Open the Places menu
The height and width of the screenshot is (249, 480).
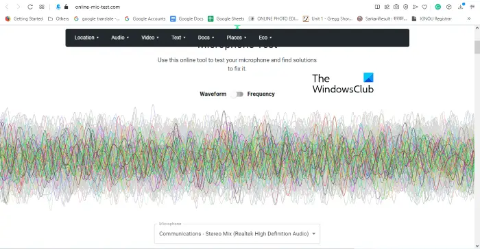237,38
